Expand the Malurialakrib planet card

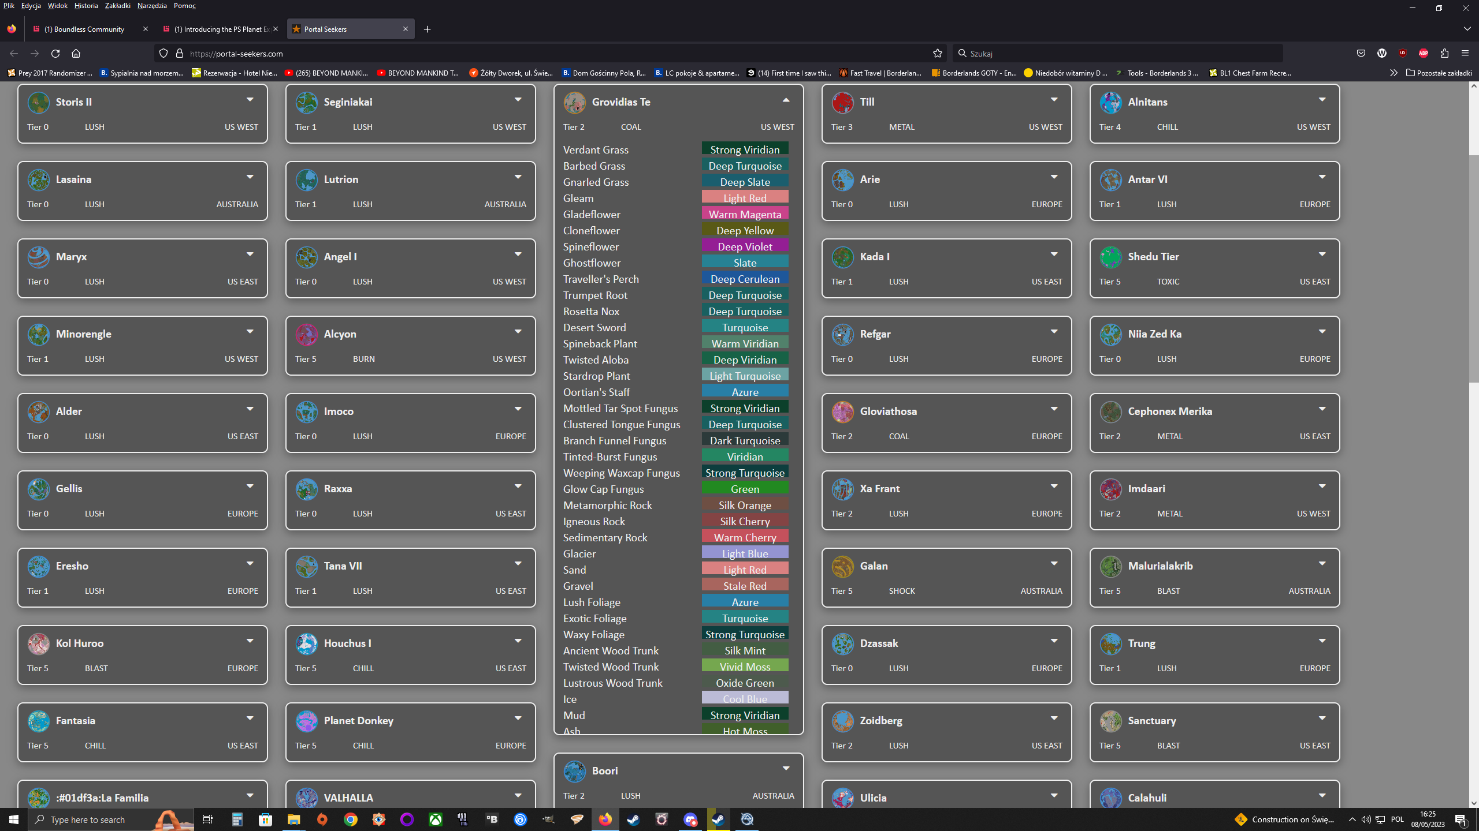tap(1322, 564)
